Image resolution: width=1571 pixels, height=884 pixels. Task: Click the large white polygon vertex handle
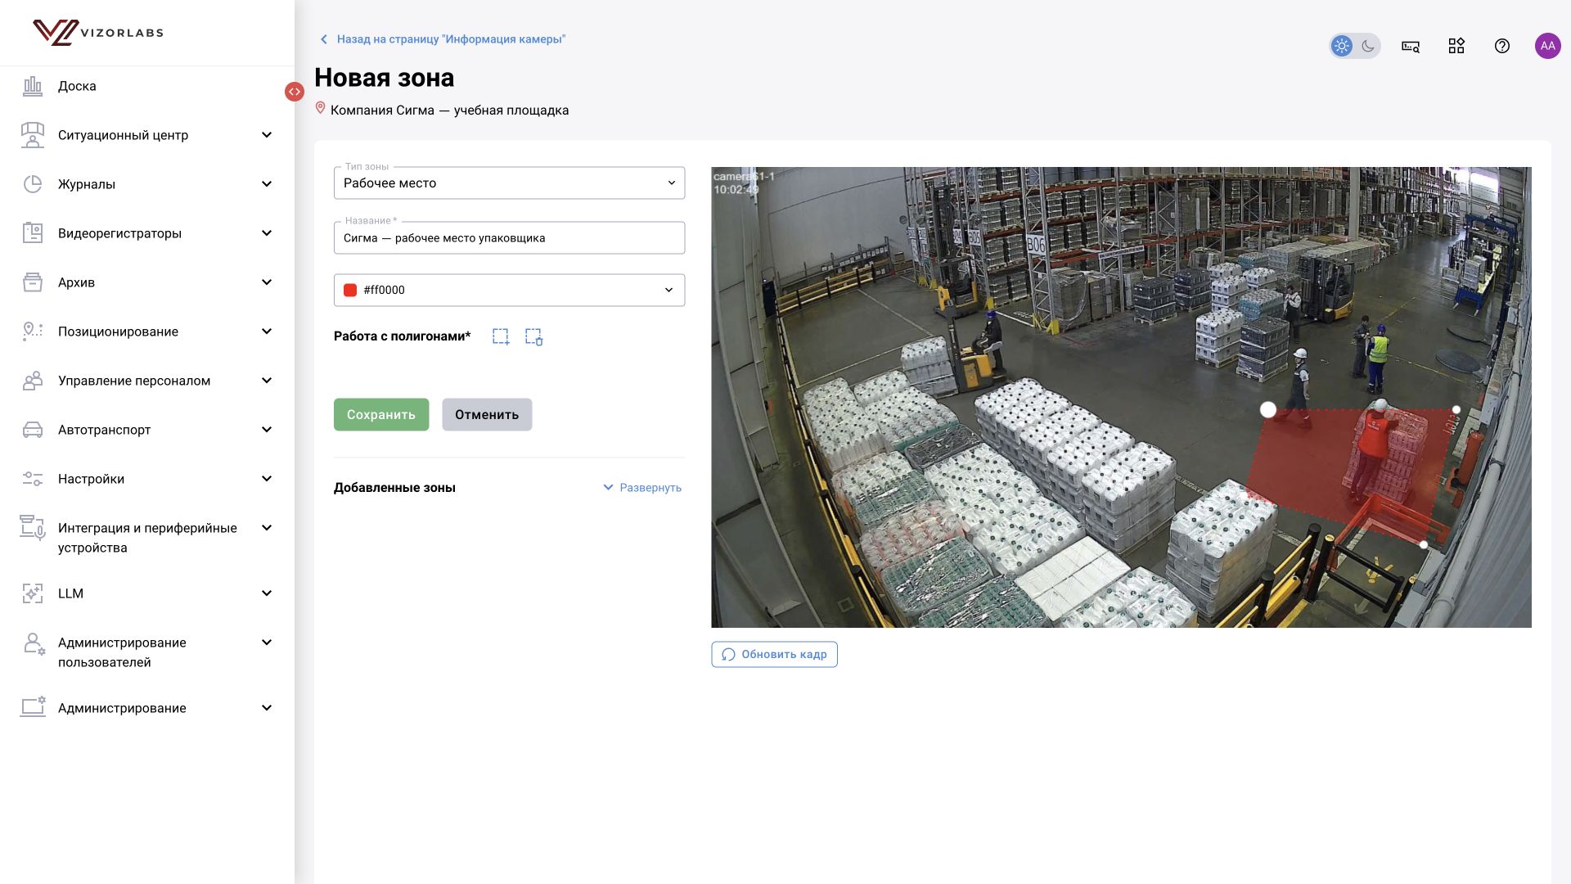click(1268, 409)
